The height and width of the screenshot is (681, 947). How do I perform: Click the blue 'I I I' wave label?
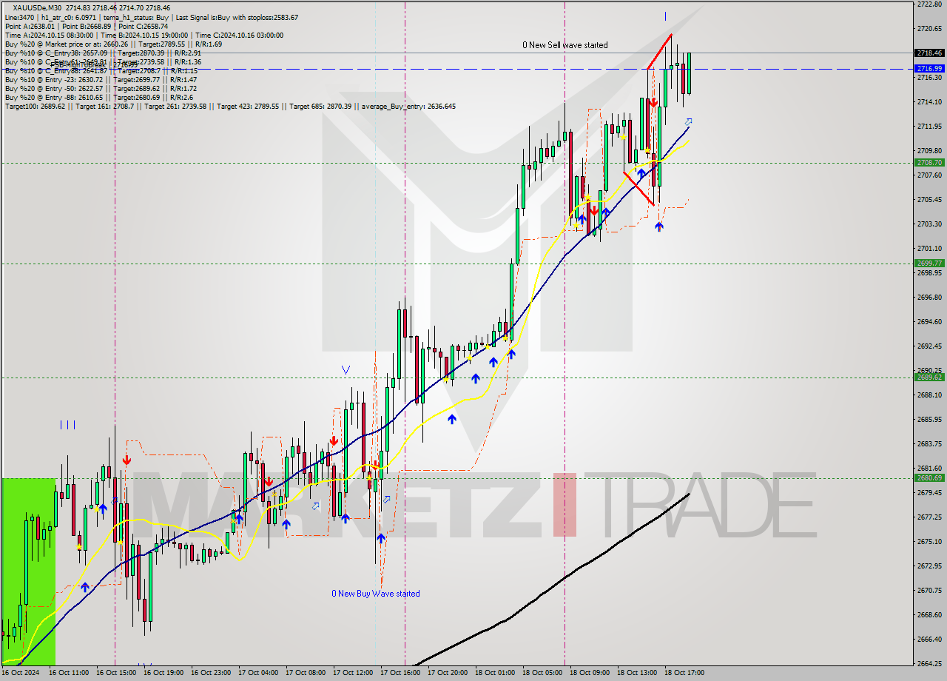pyautogui.click(x=67, y=425)
